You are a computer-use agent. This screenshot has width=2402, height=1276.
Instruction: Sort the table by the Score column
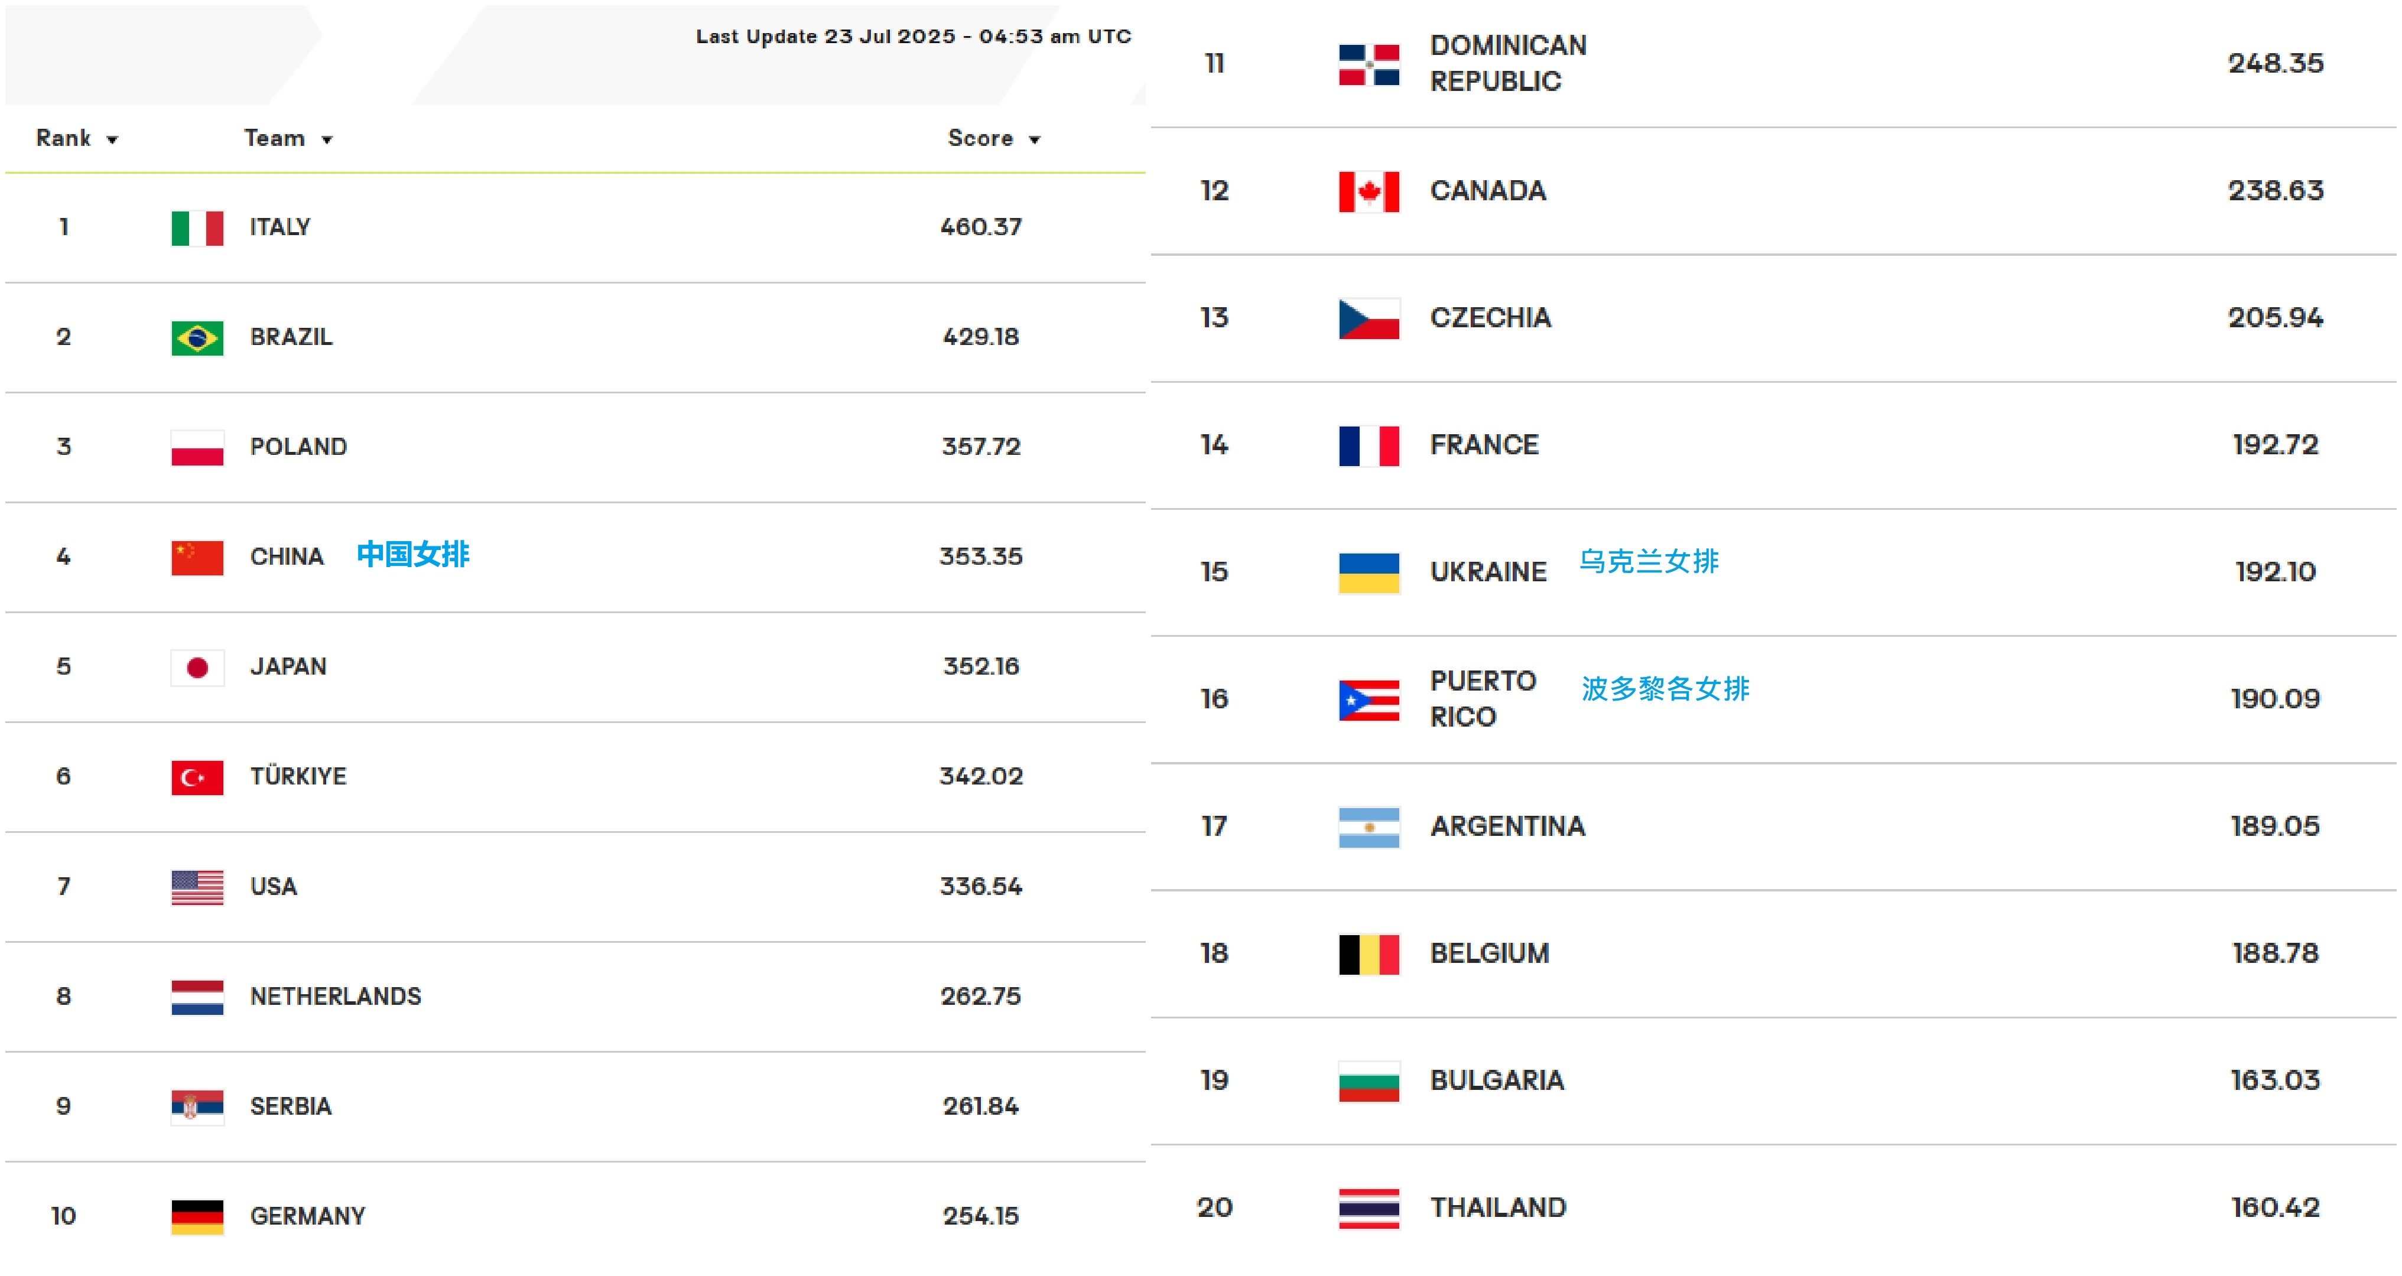[x=993, y=139]
